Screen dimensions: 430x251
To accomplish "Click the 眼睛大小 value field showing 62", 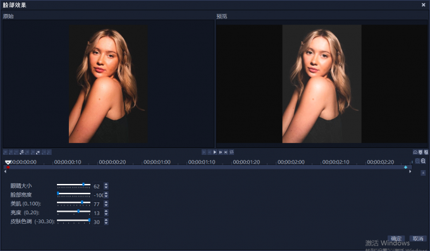I will pyautogui.click(x=98, y=187).
